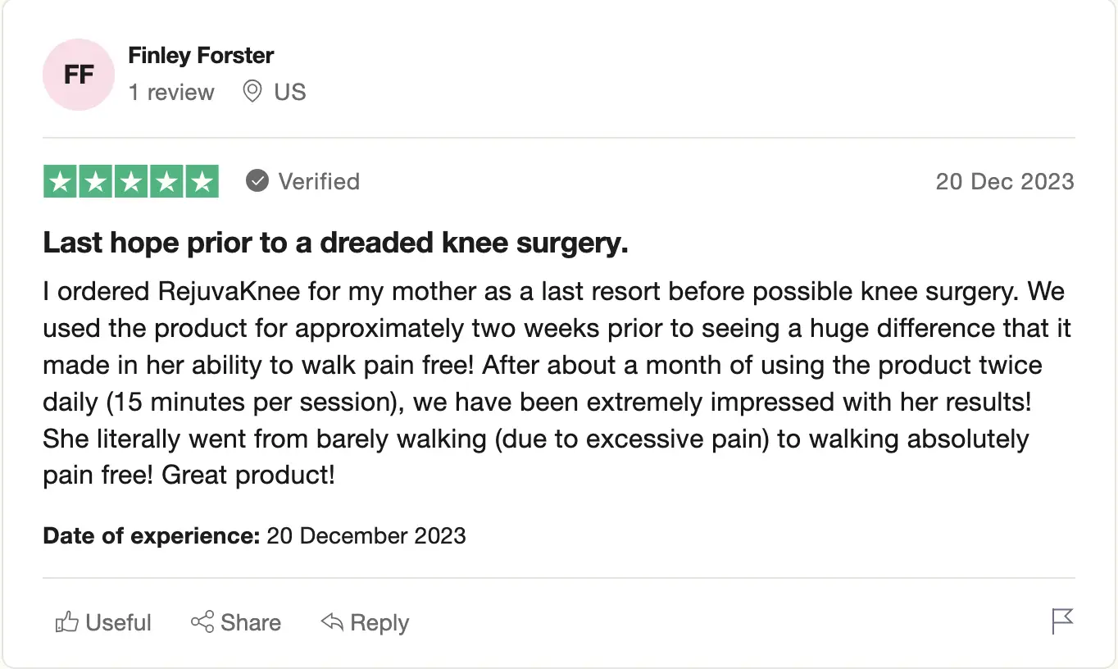Click the 'Verified' label text
This screenshot has height=669, width=1118.
(319, 181)
